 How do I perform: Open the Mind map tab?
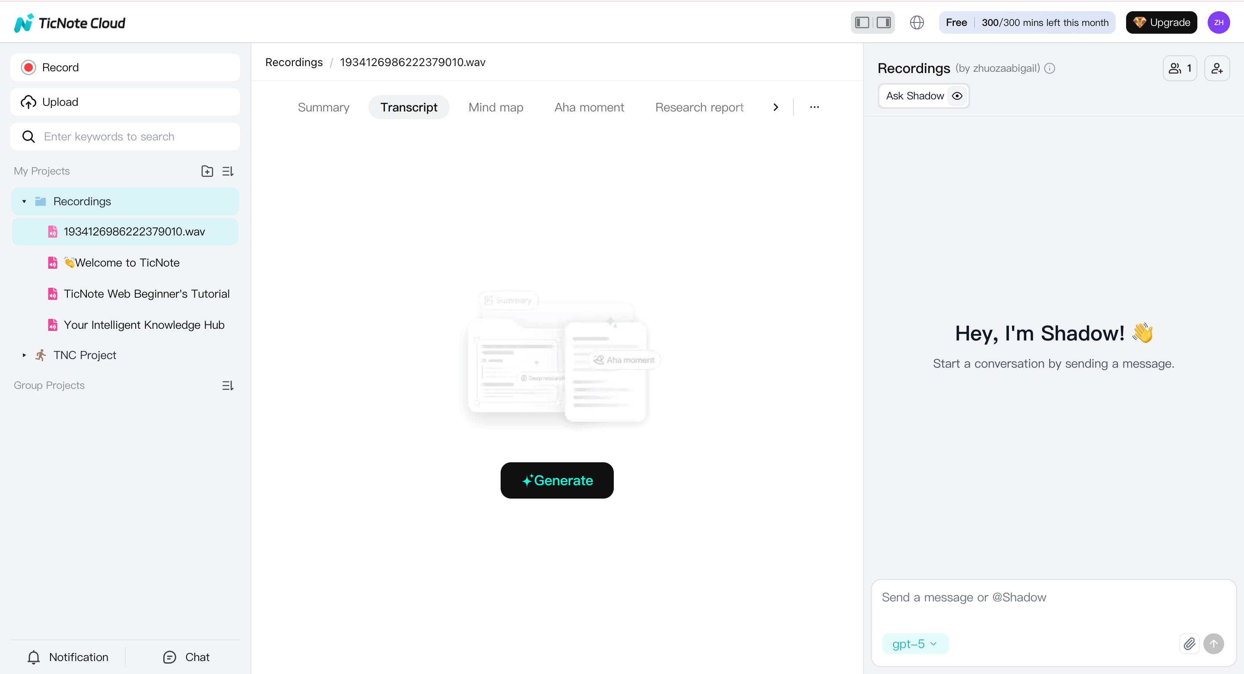(495, 107)
